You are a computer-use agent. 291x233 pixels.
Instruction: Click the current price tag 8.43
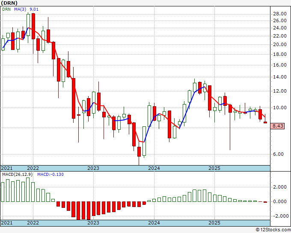tap(278, 126)
